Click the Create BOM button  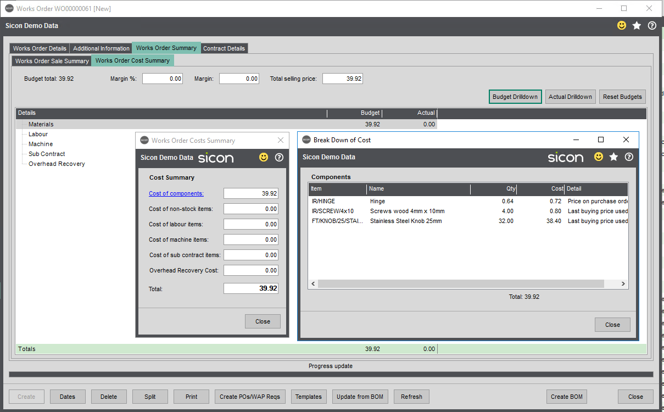(567, 397)
